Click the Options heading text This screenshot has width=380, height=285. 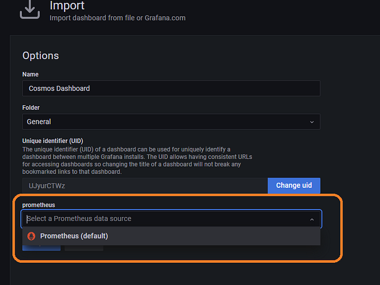tap(41, 55)
